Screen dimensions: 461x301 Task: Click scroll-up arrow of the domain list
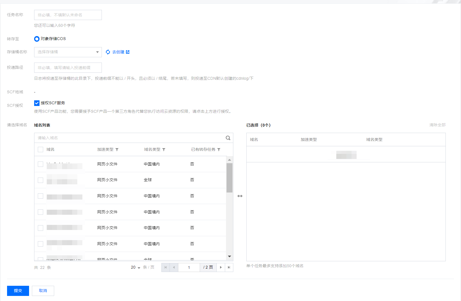point(229,160)
